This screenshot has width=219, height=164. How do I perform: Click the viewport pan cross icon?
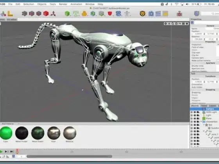(x=169, y=23)
